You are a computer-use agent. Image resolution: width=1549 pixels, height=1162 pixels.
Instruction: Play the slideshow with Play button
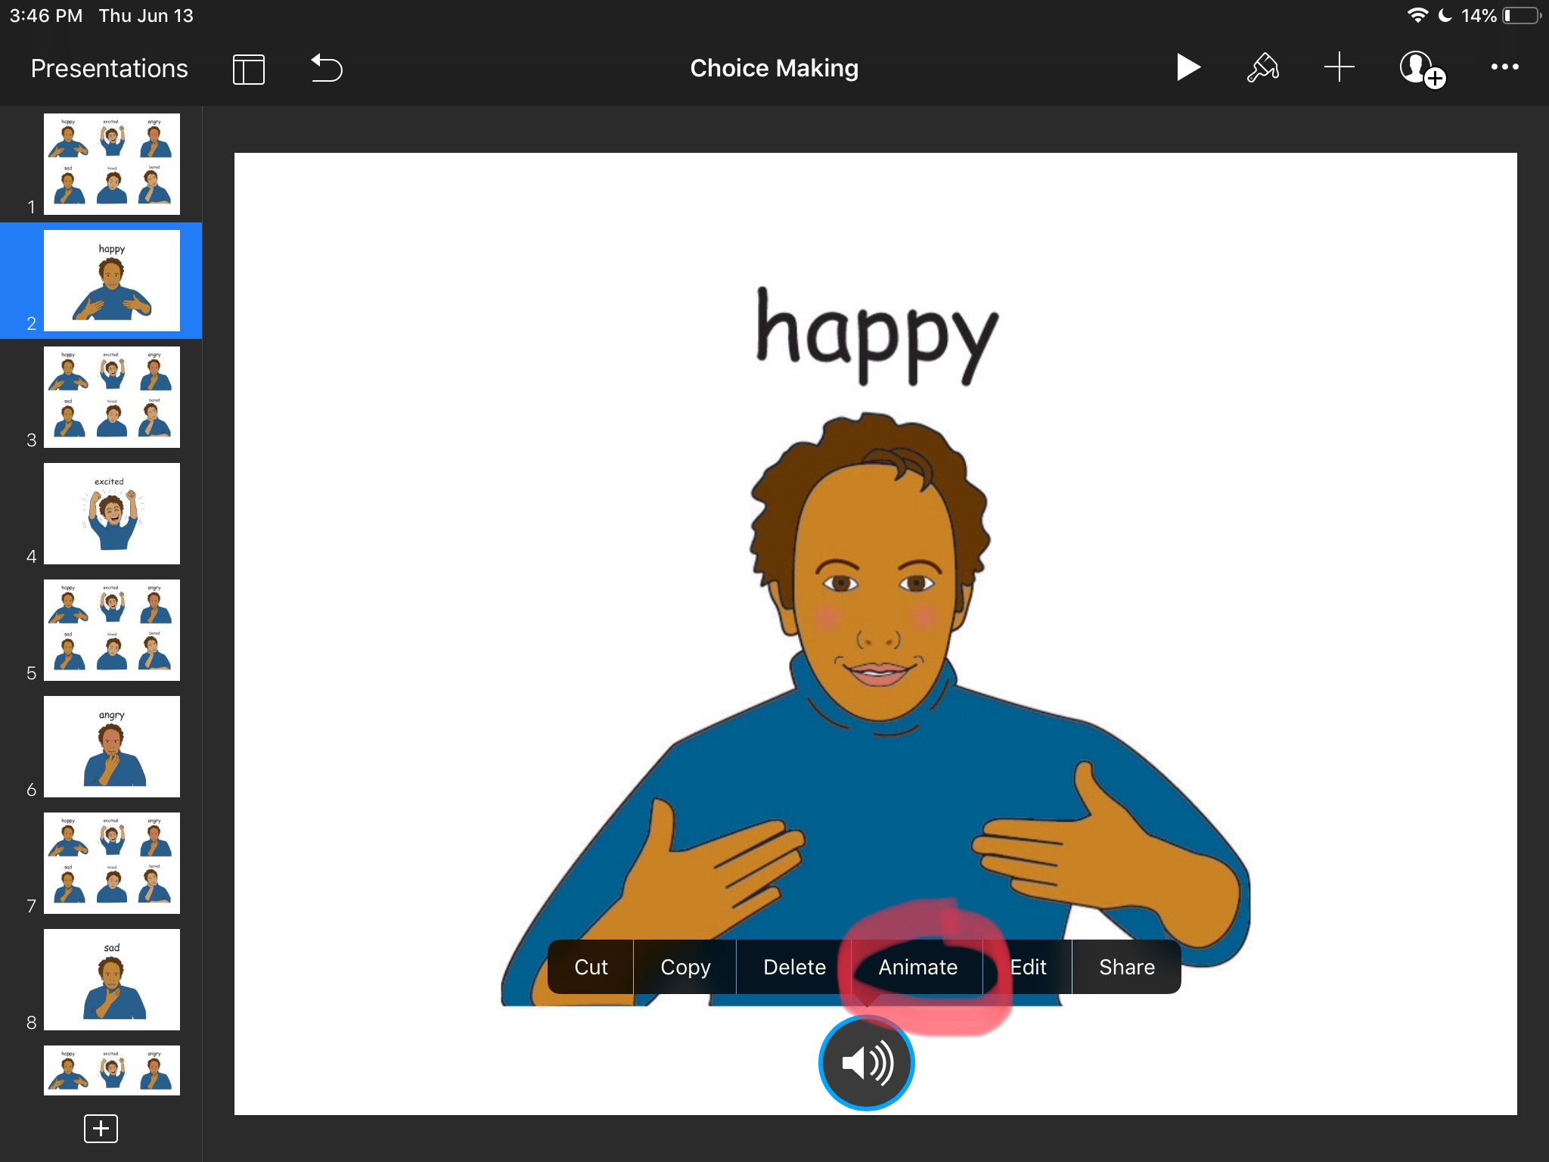pyautogui.click(x=1187, y=68)
